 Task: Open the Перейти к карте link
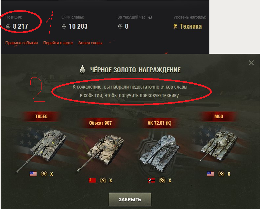click(x=58, y=43)
